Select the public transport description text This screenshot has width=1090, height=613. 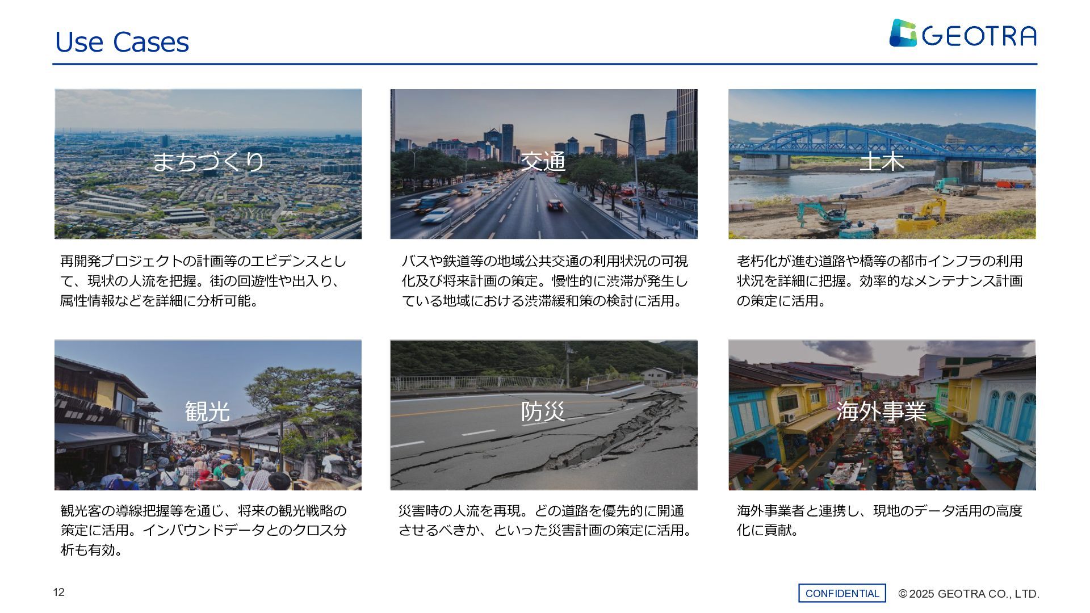[x=544, y=281]
